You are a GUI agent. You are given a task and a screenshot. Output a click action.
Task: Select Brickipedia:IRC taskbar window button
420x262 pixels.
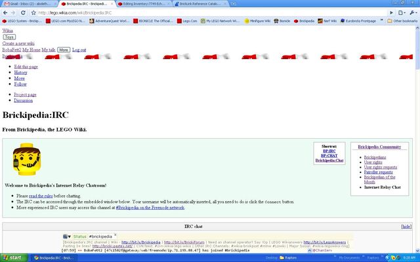[x=54, y=258]
